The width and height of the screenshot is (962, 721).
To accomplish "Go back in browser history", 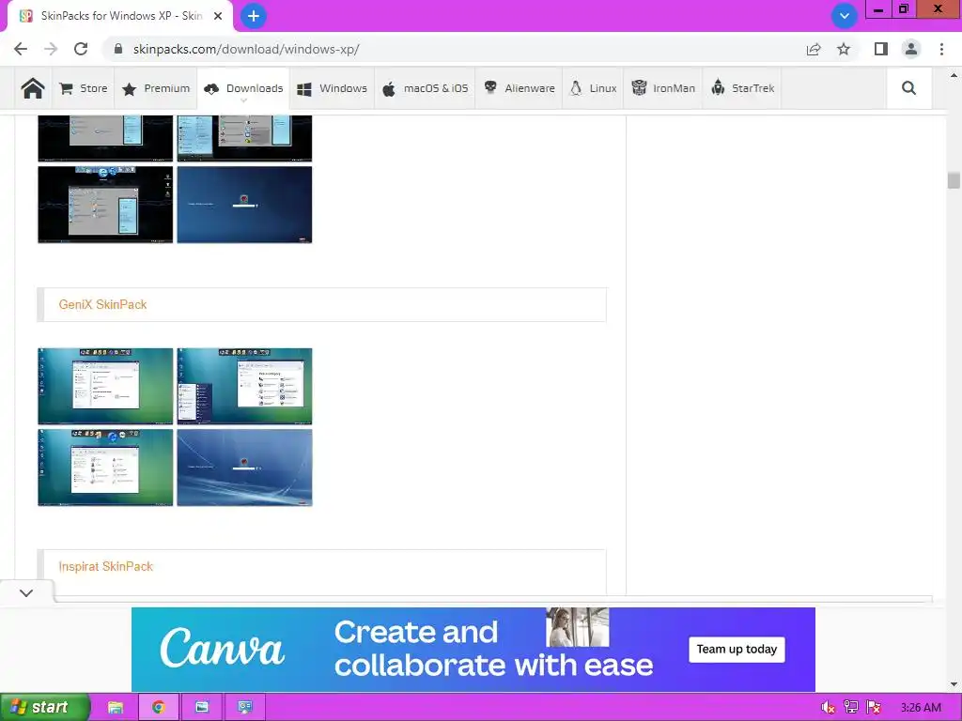I will [21, 49].
